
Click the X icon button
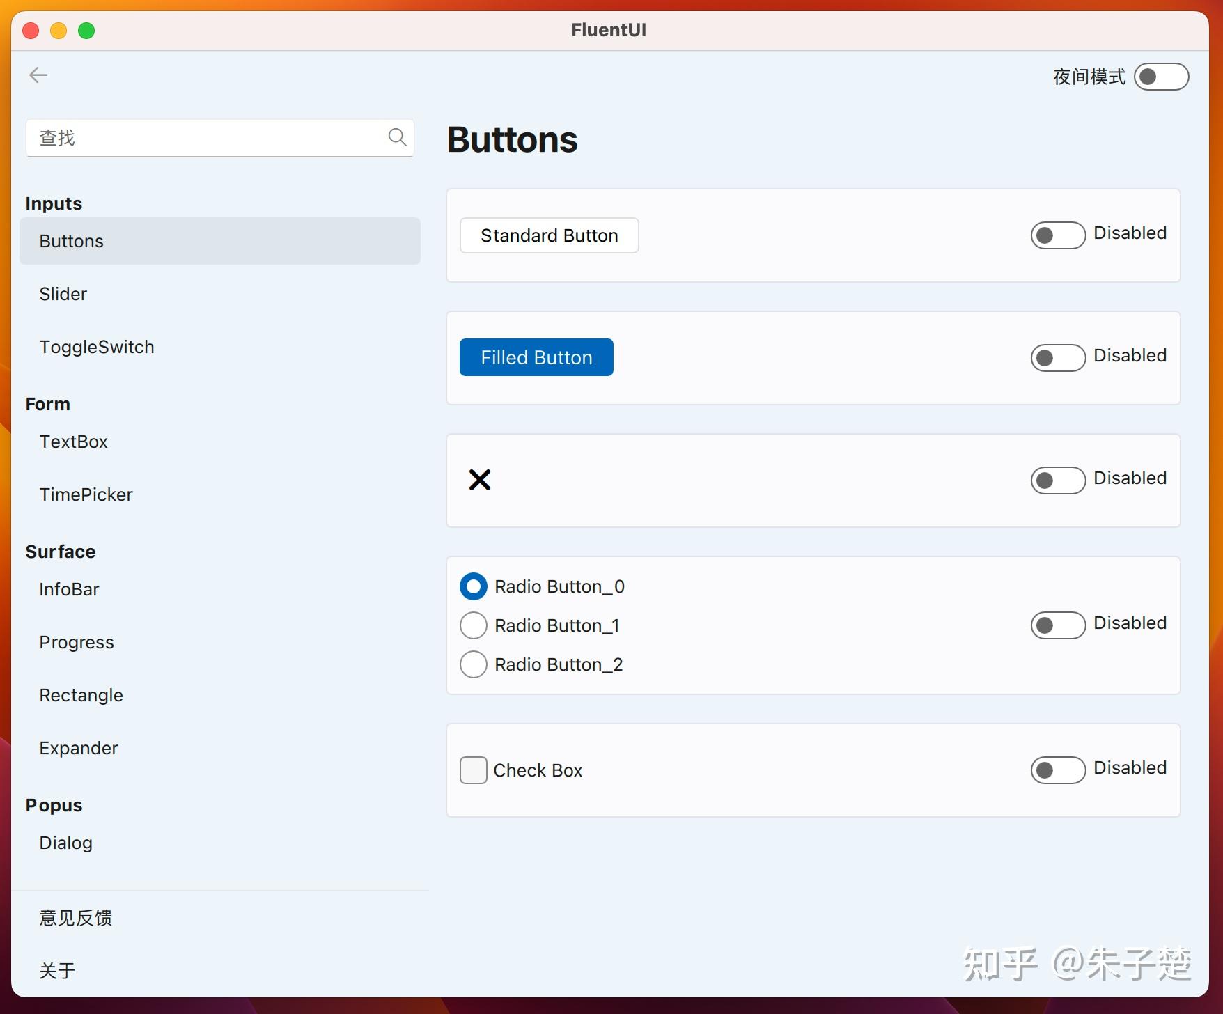click(480, 480)
